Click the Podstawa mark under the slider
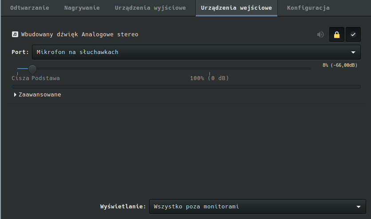The height and width of the screenshot is (219, 371). [x=46, y=78]
